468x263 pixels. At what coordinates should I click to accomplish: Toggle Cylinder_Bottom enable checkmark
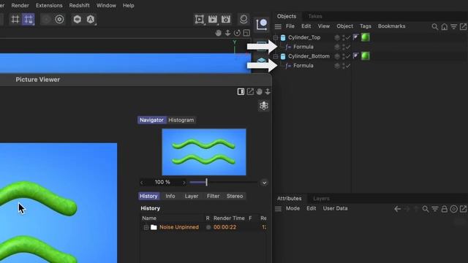click(x=348, y=56)
